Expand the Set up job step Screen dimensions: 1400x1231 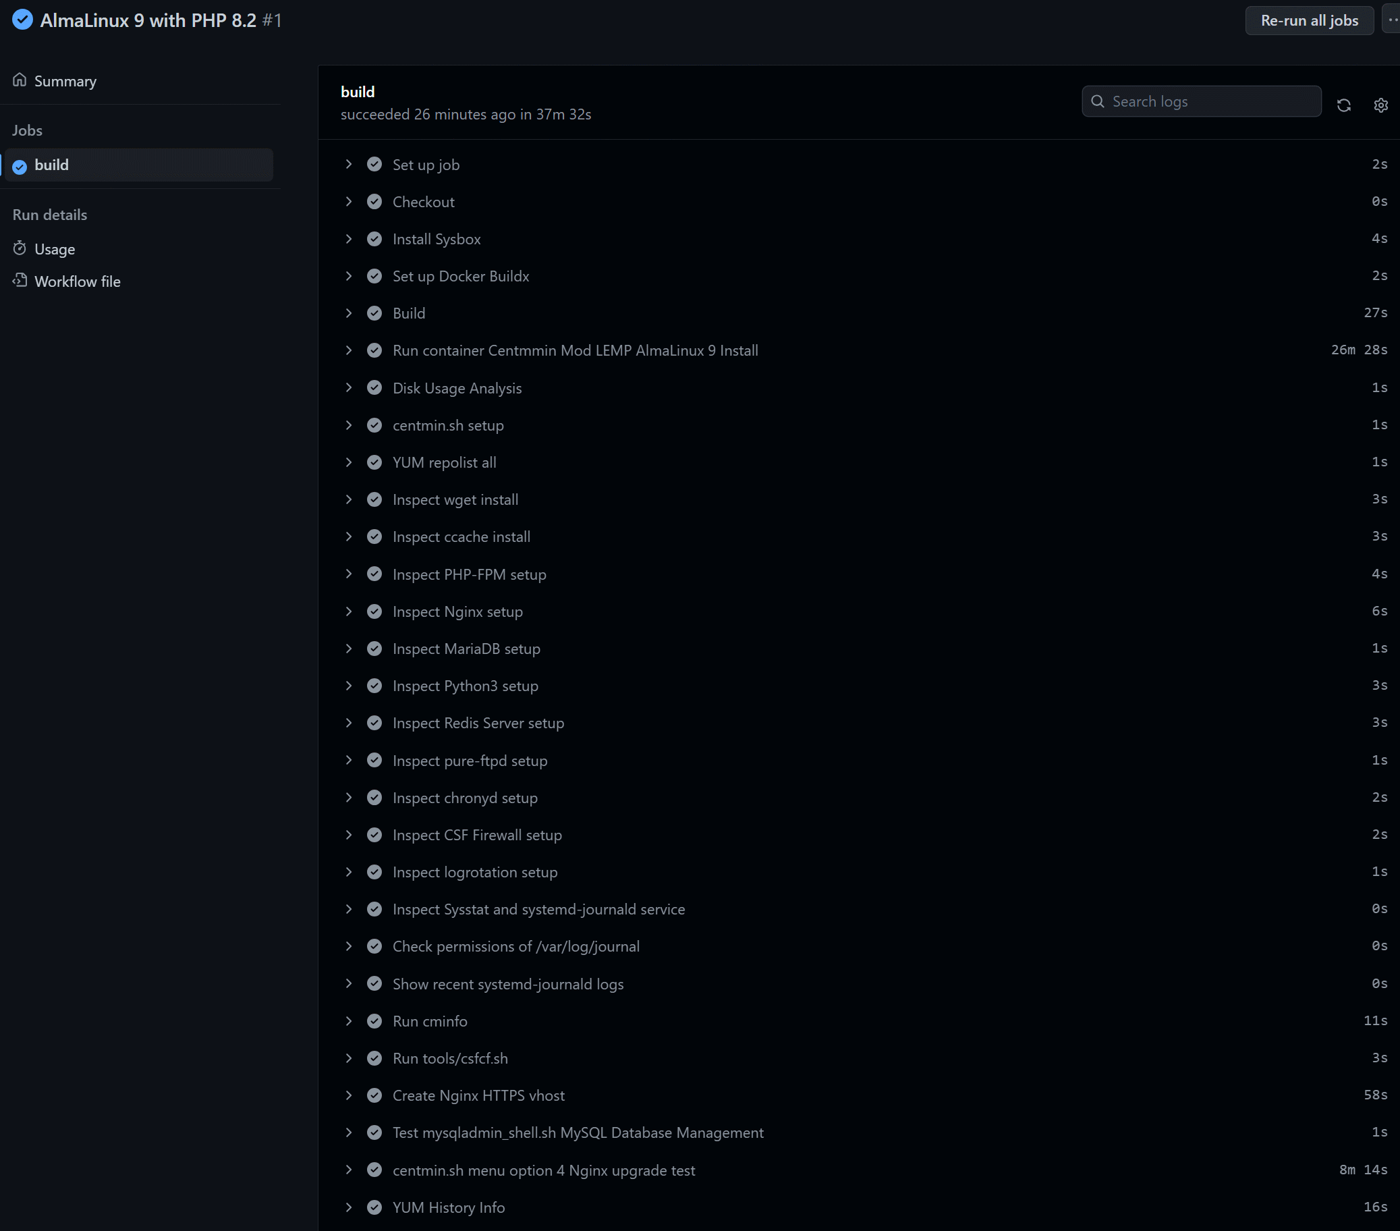click(x=349, y=165)
